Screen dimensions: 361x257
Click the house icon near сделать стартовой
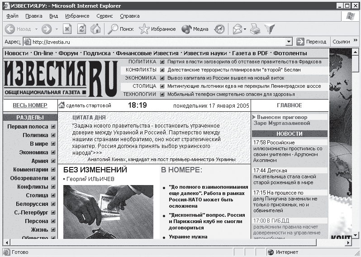click(62, 105)
